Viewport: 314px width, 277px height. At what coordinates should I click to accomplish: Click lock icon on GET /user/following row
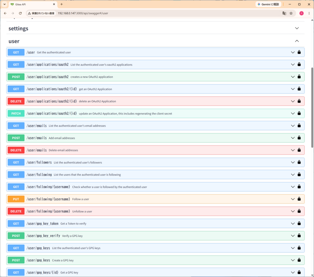299,174
